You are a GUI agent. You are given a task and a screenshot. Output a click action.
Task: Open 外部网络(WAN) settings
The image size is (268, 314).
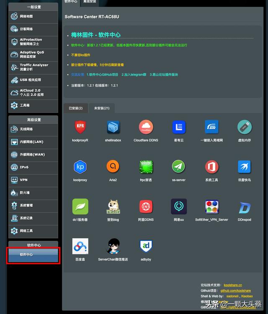pos(33,155)
